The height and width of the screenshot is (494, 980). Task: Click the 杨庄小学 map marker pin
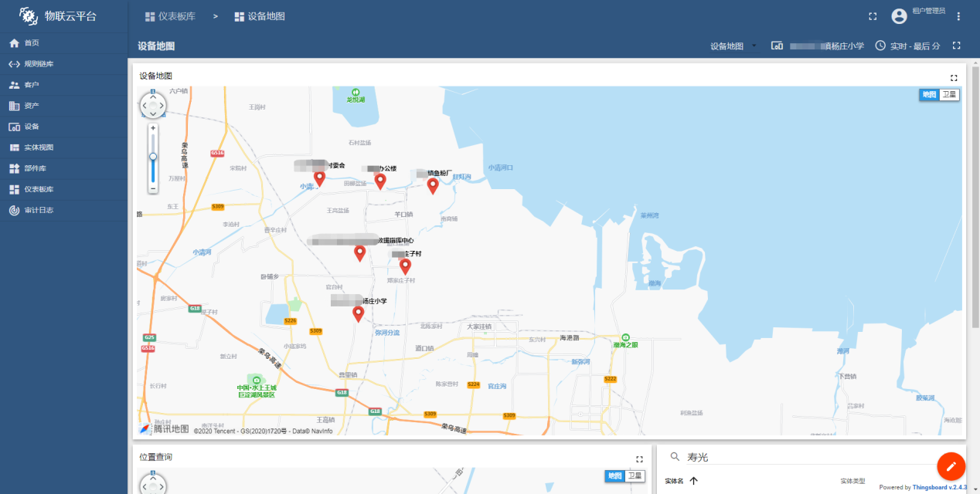point(358,313)
